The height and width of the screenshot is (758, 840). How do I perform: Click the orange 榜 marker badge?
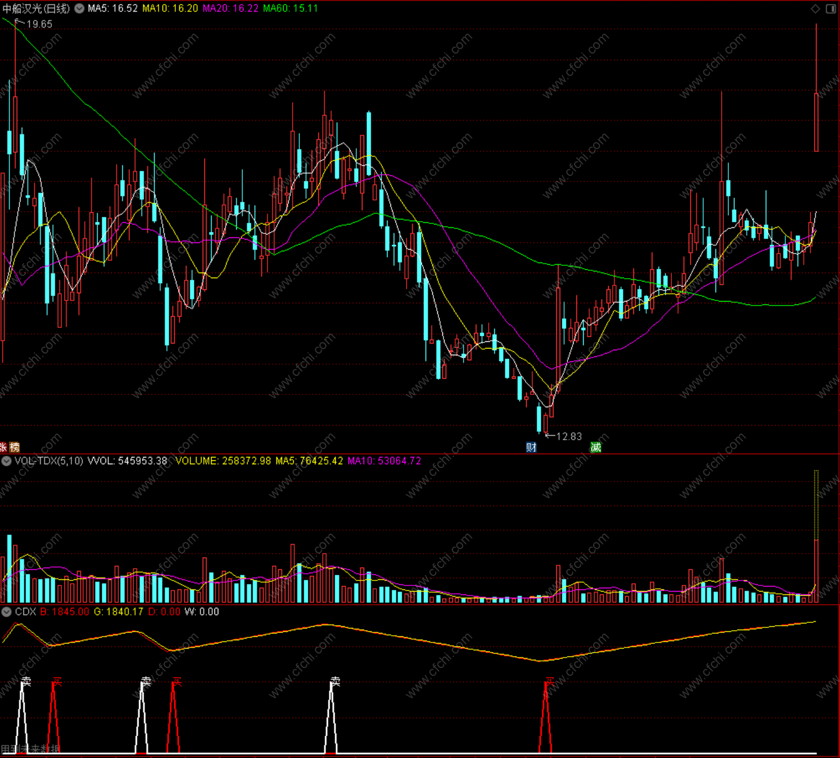tap(15, 447)
